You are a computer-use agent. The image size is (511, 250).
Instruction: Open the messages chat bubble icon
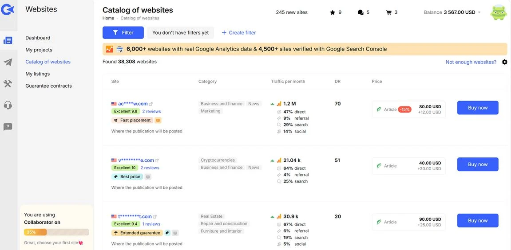360,12
